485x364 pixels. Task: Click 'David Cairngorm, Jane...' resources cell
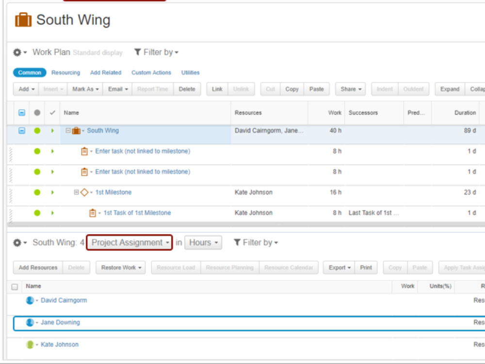pos(269,131)
